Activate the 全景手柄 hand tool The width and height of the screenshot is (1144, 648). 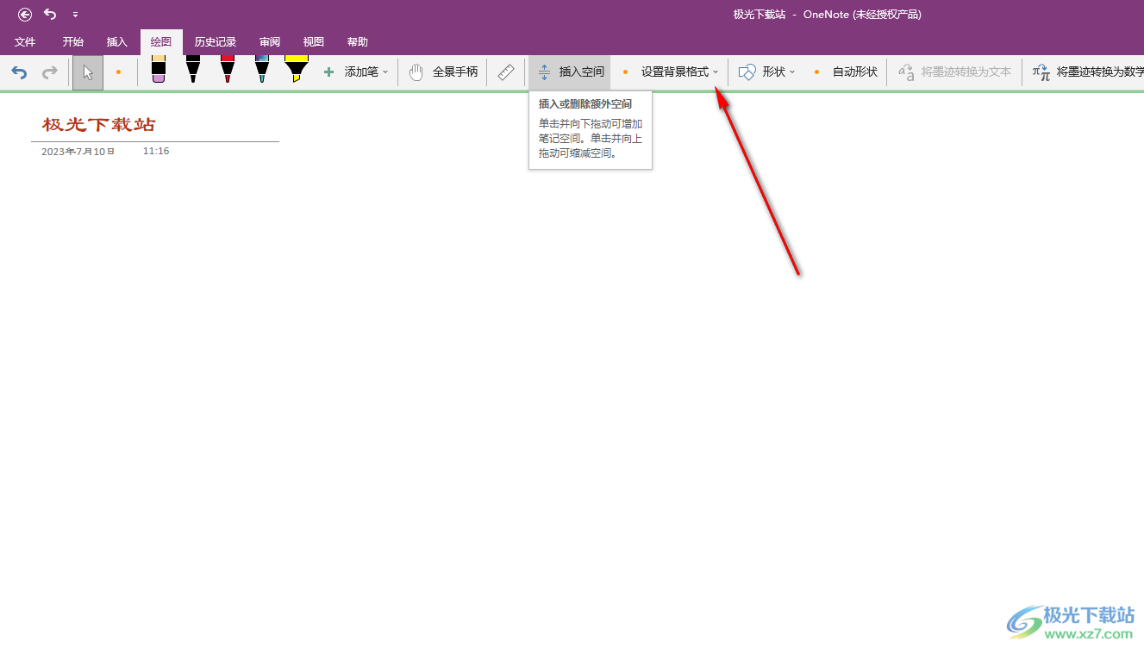[x=442, y=72]
